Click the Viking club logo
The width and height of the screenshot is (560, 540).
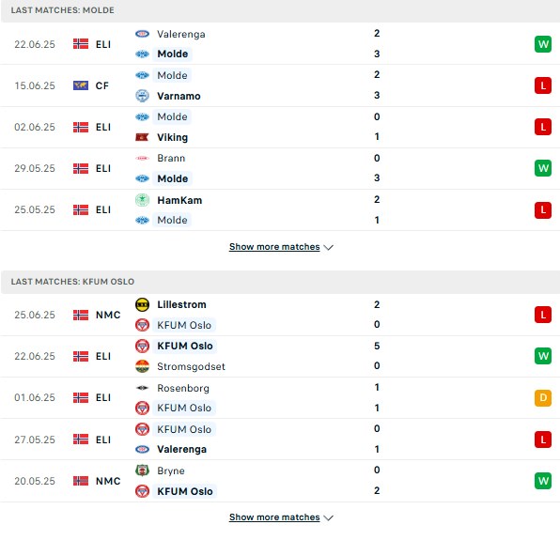point(142,137)
